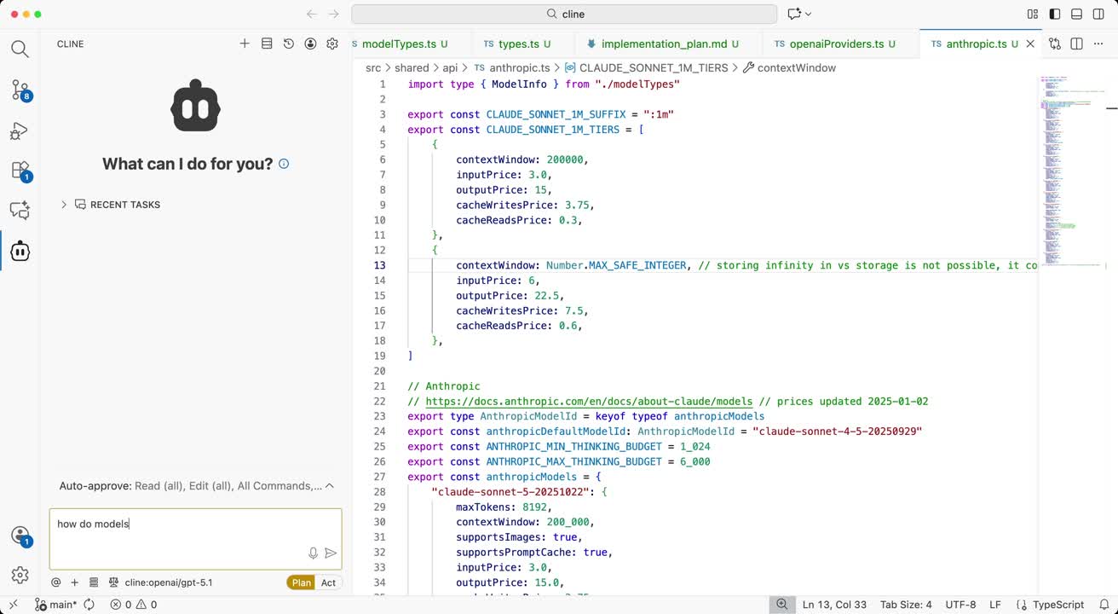Toggle the primary side bar visibility
1118x614 pixels.
click(x=1054, y=14)
